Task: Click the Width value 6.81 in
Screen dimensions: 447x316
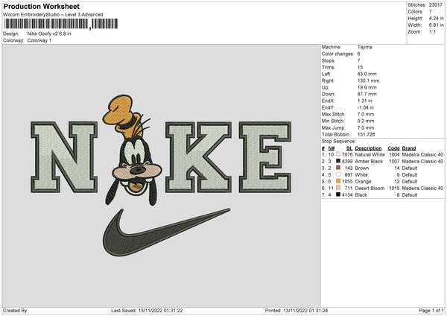Action: pos(436,25)
